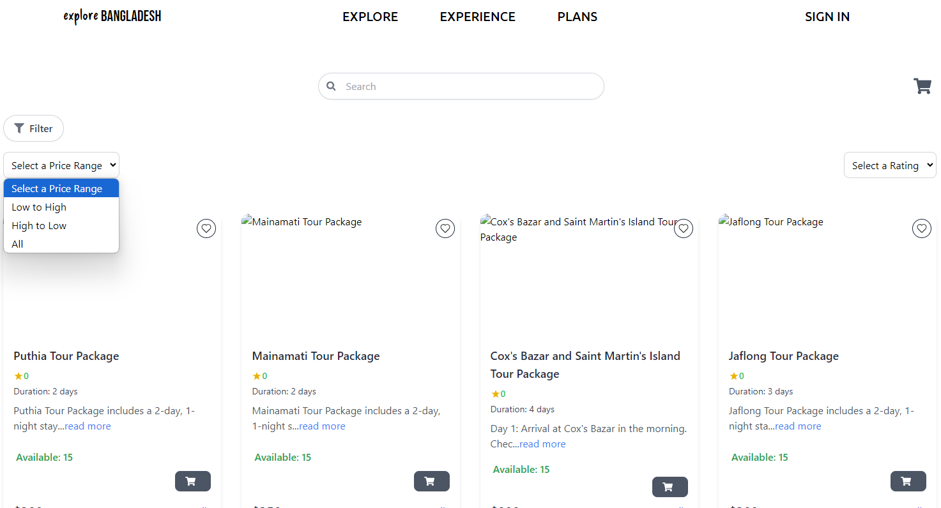Favorite the Cox's Bazar Island Tour Package
Screen dimensions: 941x508
point(683,228)
